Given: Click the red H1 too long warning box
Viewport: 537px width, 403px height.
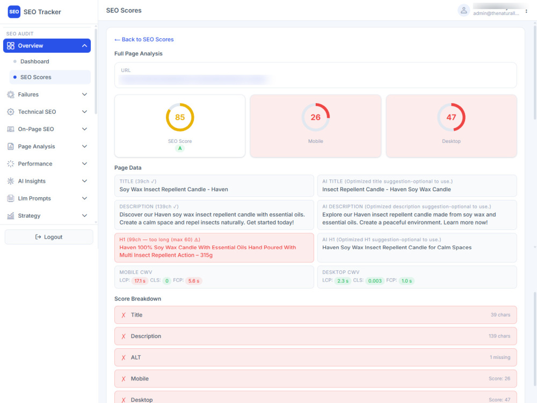Looking at the screenshot, I should pos(214,248).
